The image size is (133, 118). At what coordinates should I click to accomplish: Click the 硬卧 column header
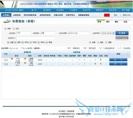point(84,56)
